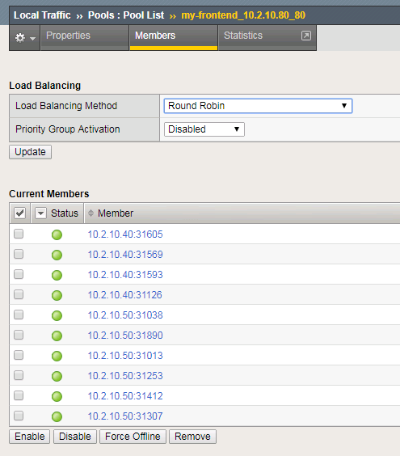Click the Member column header label
Image resolution: width=400 pixels, height=456 pixels.
click(116, 213)
